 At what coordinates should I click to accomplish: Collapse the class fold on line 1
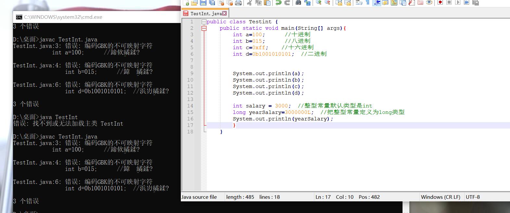point(204,22)
